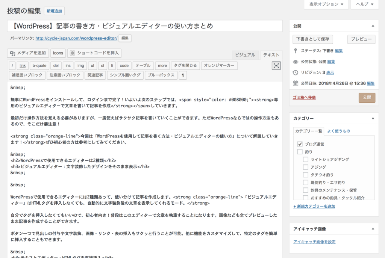Click the b-quote quicktag button
385x258 pixels.
pos(39,66)
